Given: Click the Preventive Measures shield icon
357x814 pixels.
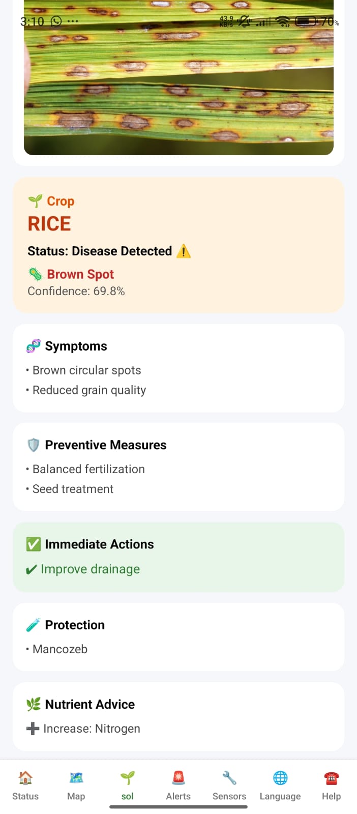Looking at the screenshot, I should 34,445.
